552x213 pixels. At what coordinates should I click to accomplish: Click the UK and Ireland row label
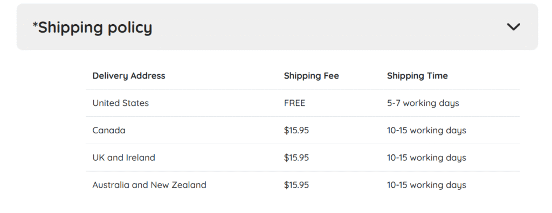click(124, 158)
